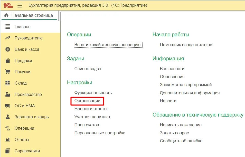Screen dimensions: 245x157
Task: Click the Начало работы heading
Action: [171, 35]
